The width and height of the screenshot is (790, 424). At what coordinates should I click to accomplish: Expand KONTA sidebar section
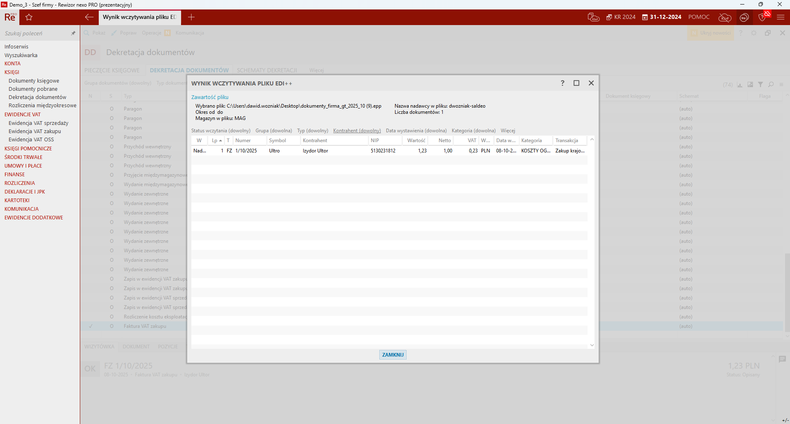[x=12, y=64]
